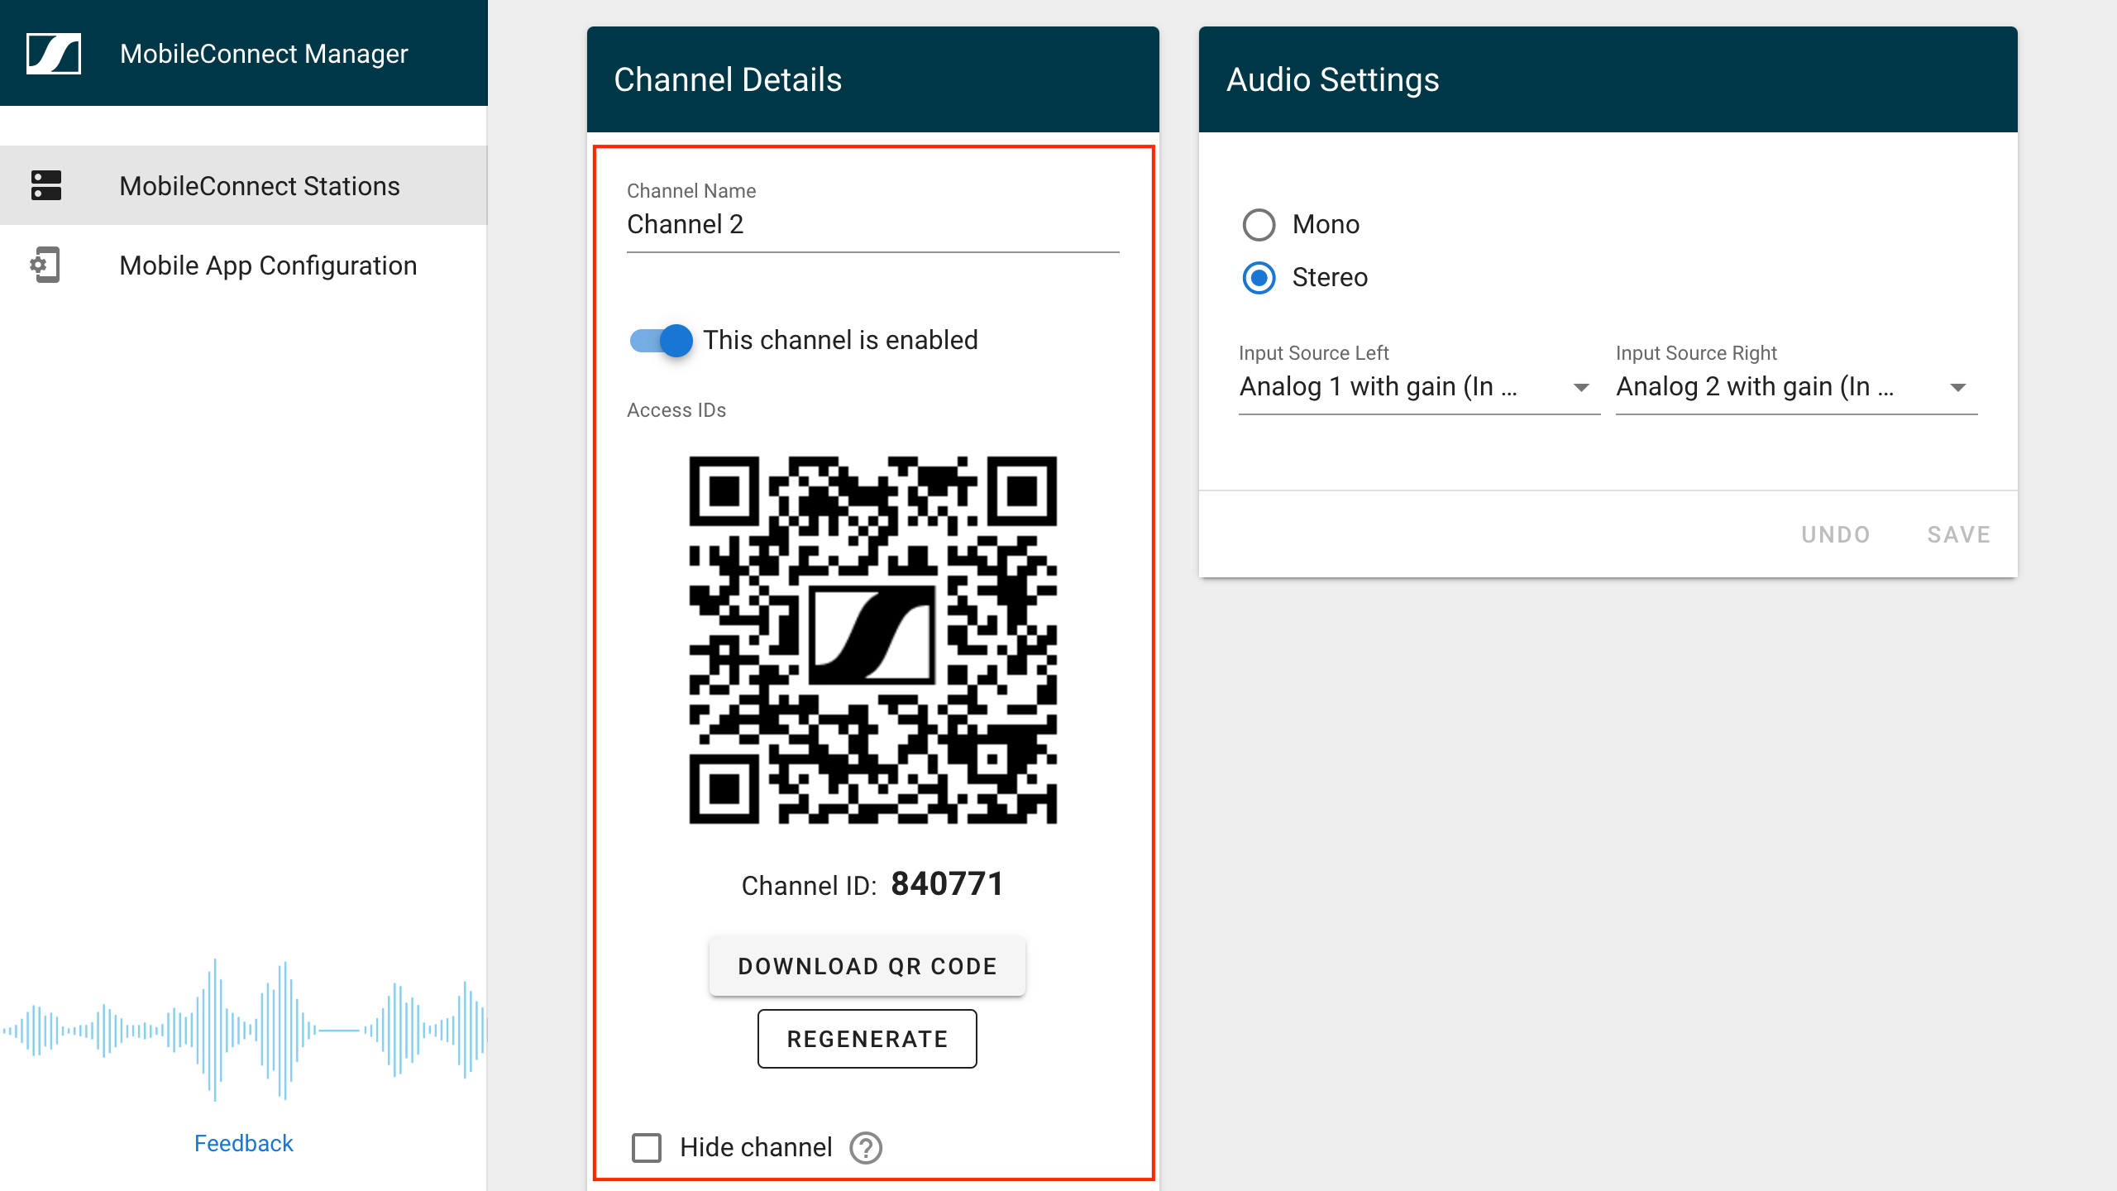Select the Stereo radio button

[x=1259, y=278]
